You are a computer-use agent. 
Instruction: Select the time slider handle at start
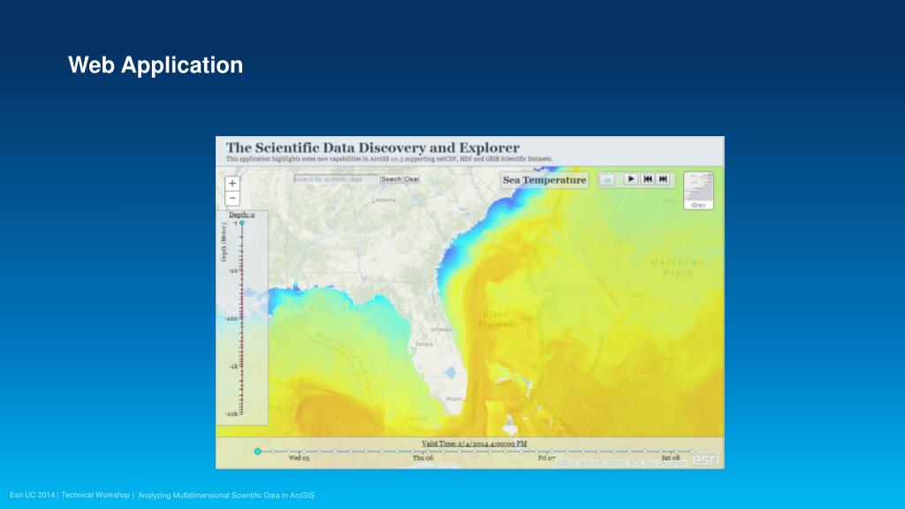pyautogui.click(x=257, y=452)
